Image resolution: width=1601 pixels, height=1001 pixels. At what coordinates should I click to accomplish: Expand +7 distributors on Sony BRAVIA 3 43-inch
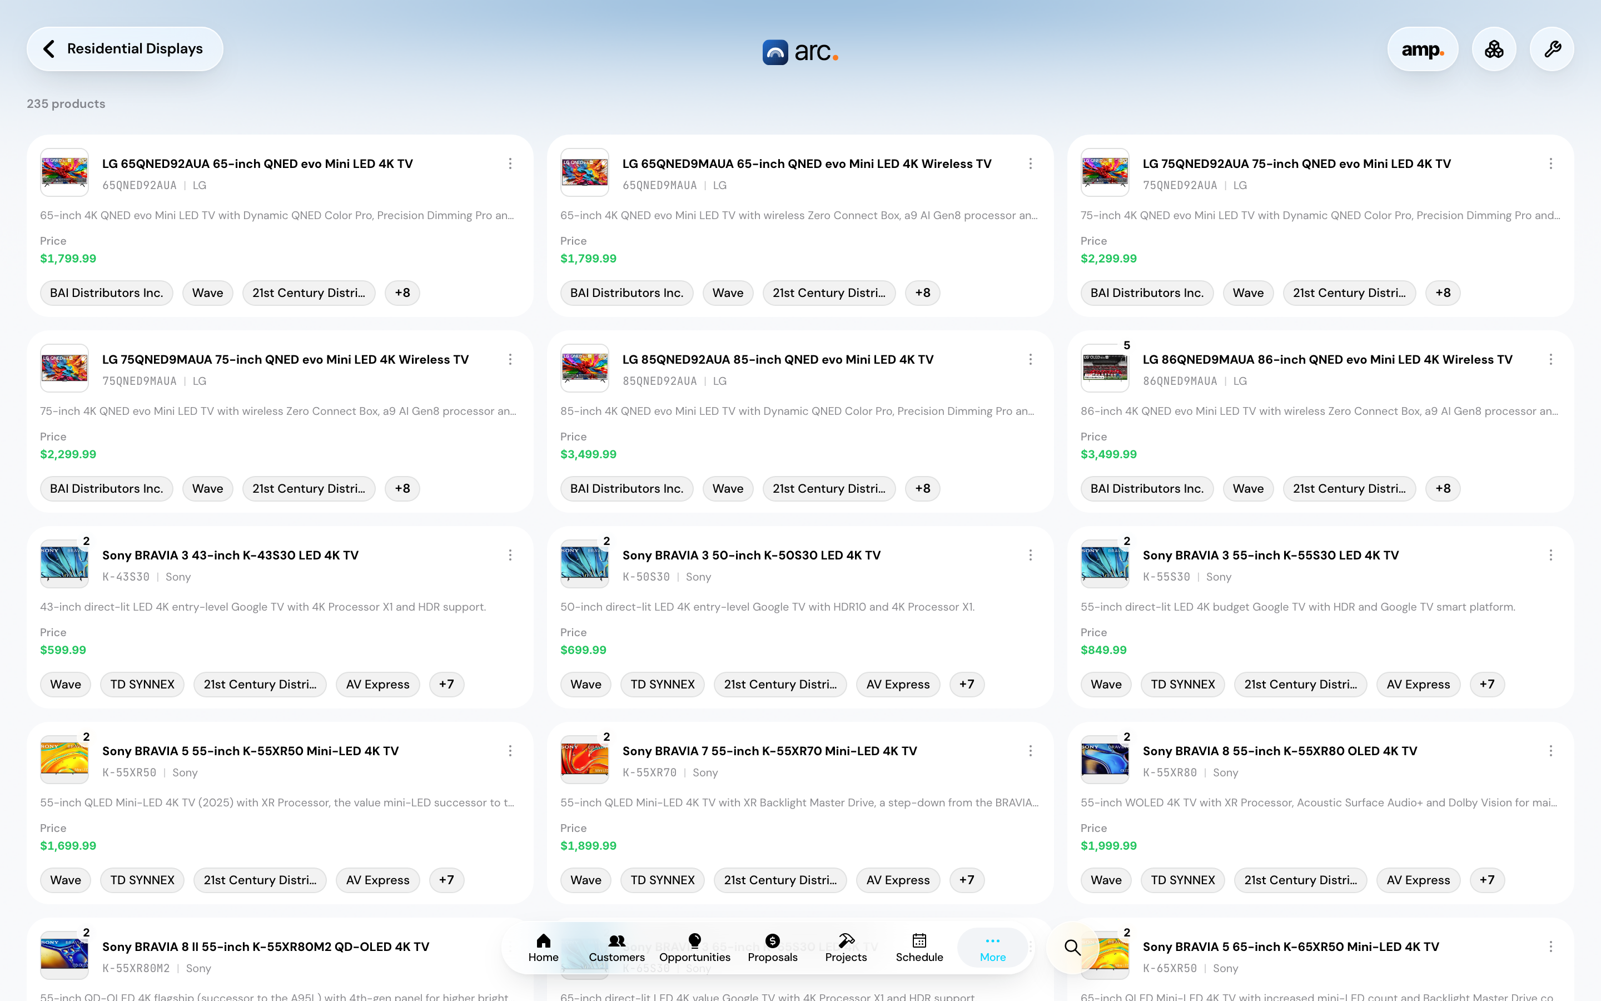coord(446,685)
